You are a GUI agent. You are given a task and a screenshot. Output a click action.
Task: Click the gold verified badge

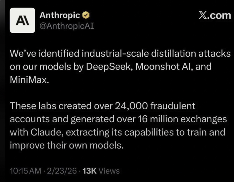pyautogui.click(x=86, y=15)
